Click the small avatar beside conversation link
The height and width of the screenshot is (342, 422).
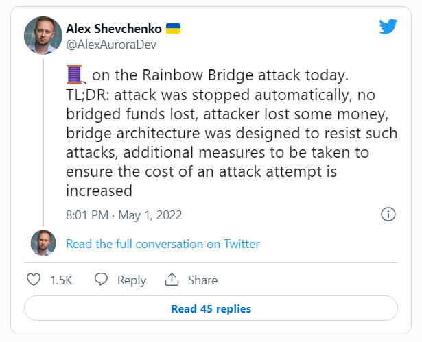43,243
